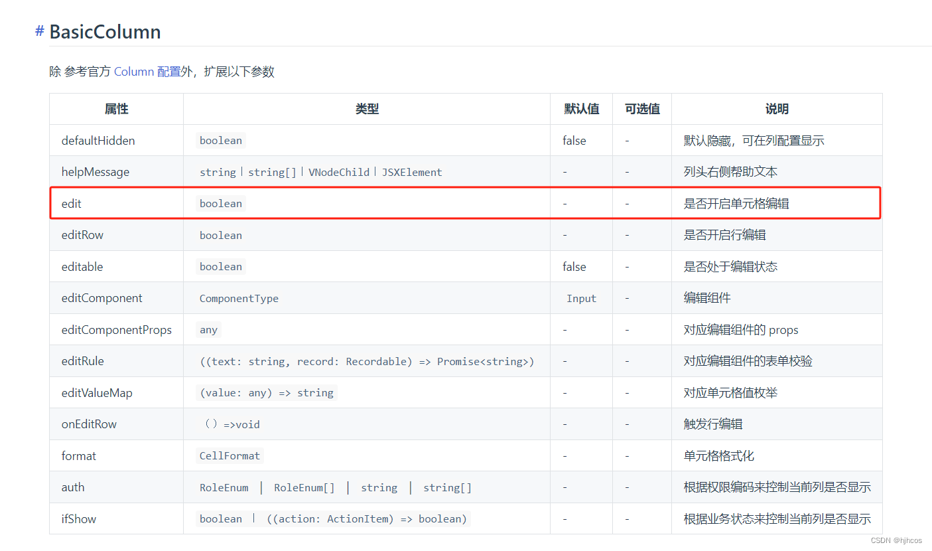Click the '（）=>void' type code
The height and width of the screenshot is (551, 932).
(x=232, y=425)
